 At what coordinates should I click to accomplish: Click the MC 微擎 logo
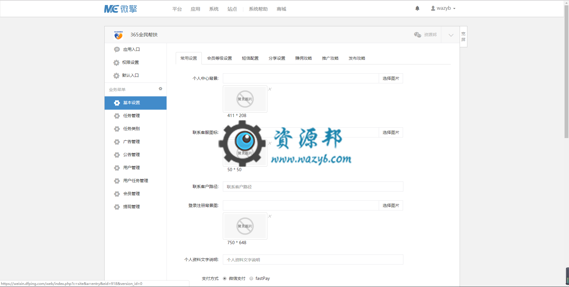click(x=120, y=9)
